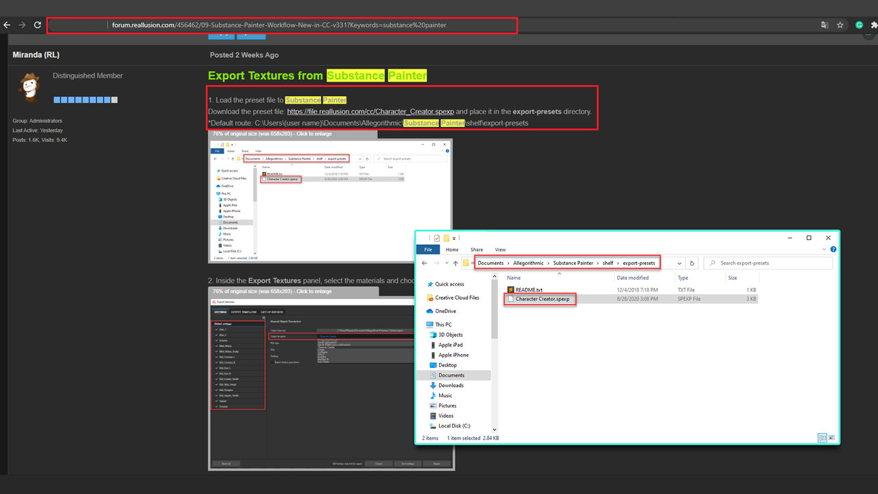Enlarge the Export Textures panel thumbnail
Screen dimensions: 878x494
(331, 383)
